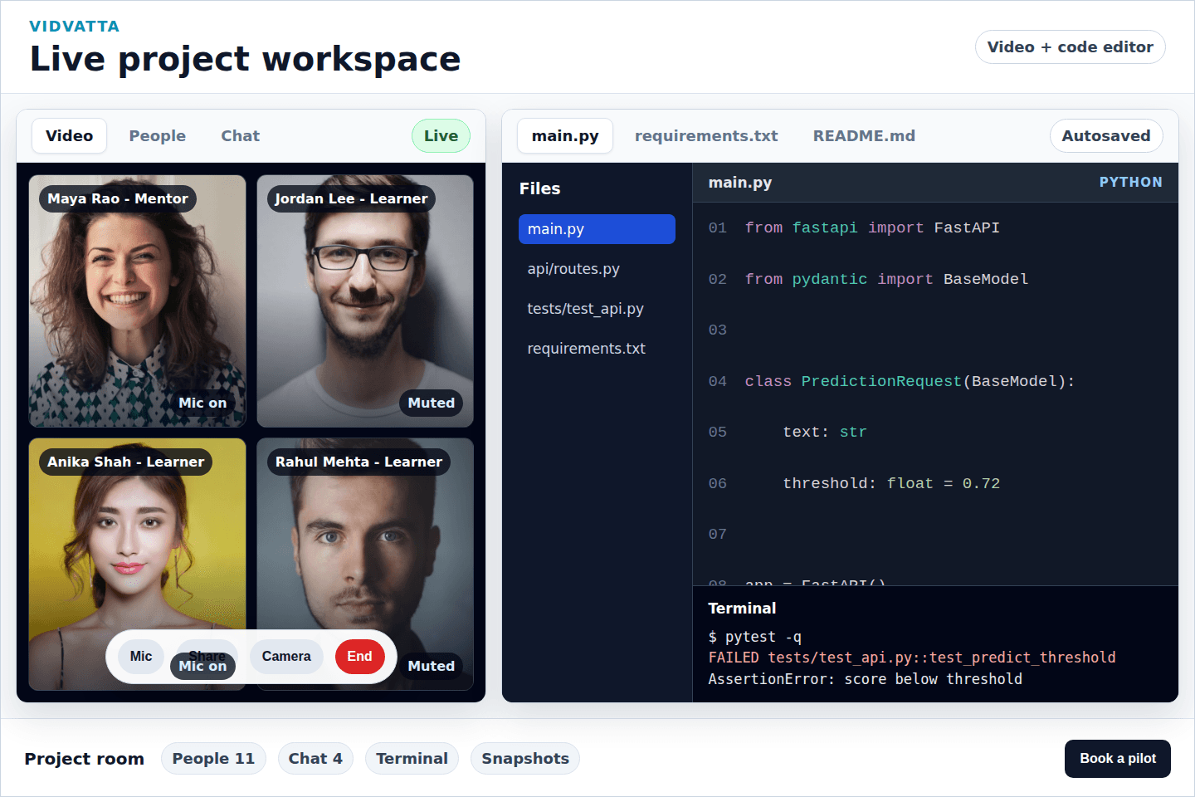
Task: Click Jordan Lee's Muted badge
Action: 431,403
